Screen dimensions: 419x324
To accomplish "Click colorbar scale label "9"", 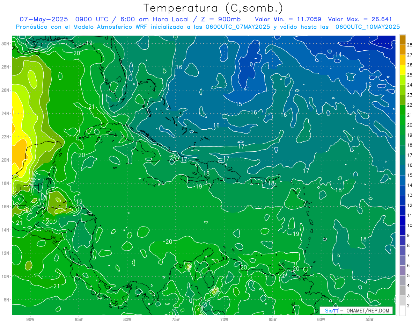I will (x=409, y=235).
